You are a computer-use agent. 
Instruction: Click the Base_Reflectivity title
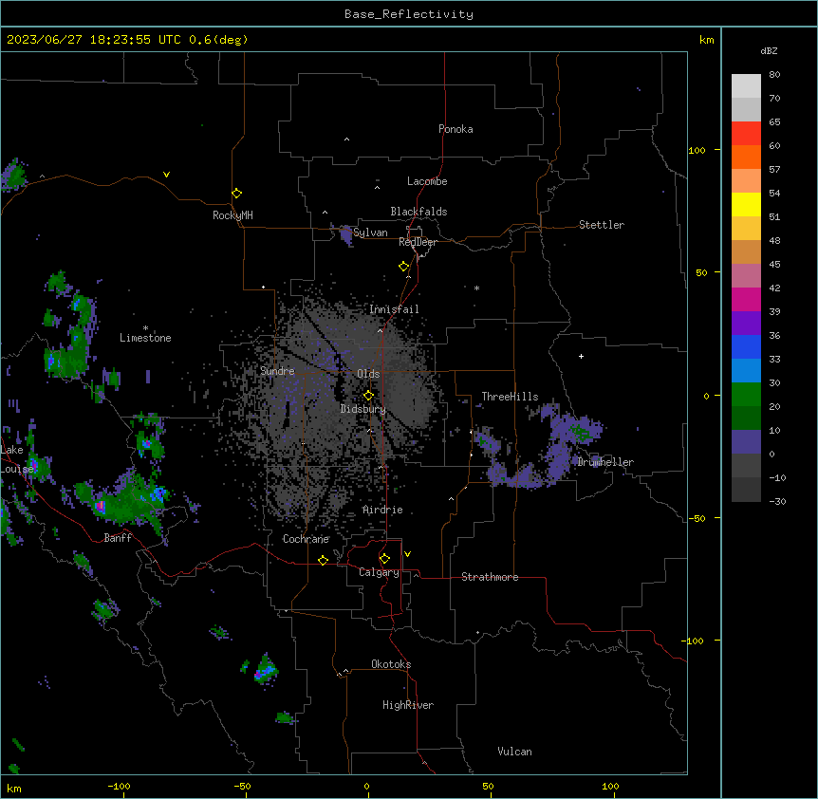[409, 14]
